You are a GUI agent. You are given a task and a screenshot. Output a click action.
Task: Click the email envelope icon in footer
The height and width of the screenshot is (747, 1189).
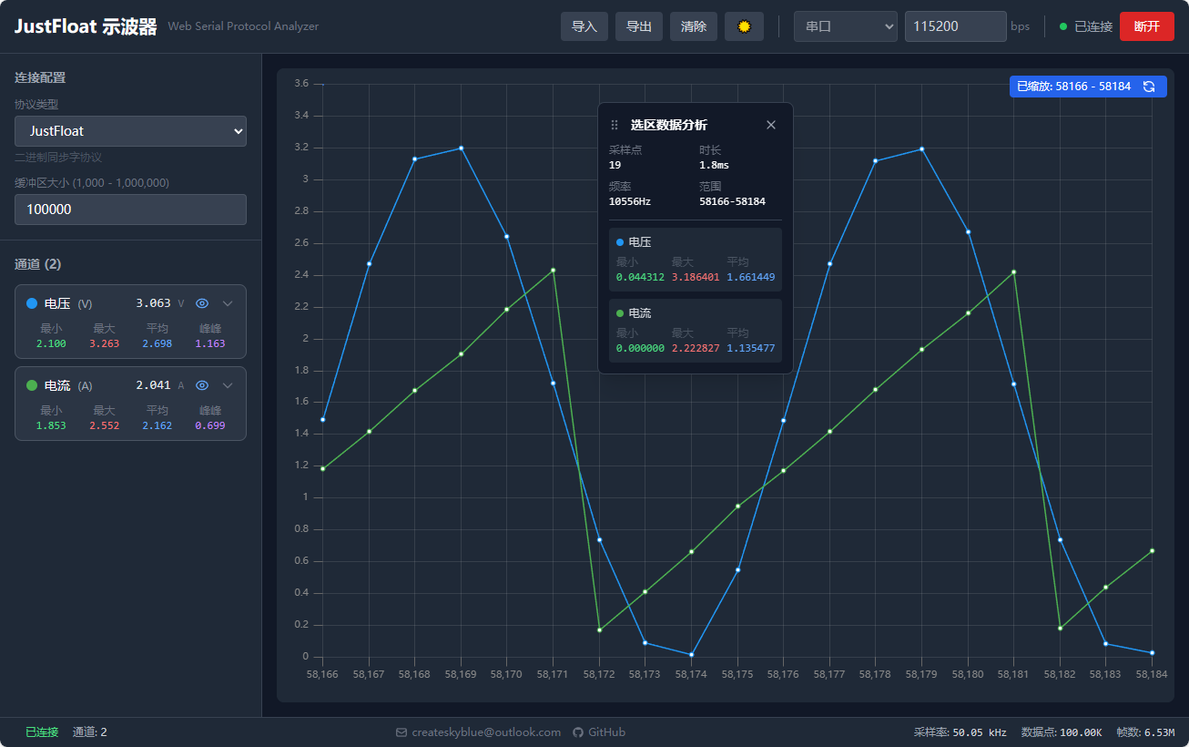(401, 732)
